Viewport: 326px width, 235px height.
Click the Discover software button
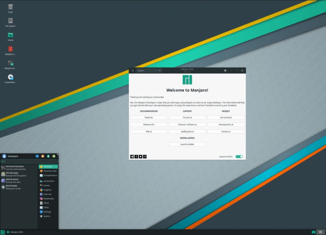(x=187, y=124)
